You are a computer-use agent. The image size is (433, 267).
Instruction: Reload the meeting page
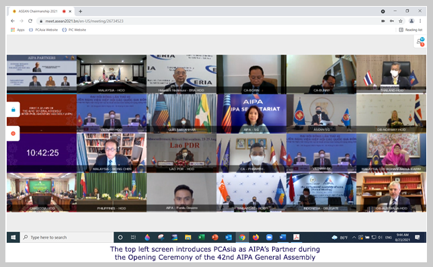click(x=30, y=21)
